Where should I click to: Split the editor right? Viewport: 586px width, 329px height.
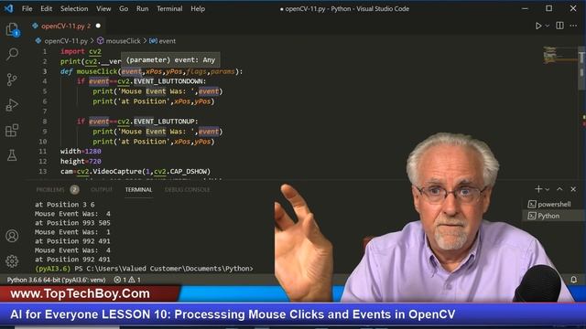point(559,26)
